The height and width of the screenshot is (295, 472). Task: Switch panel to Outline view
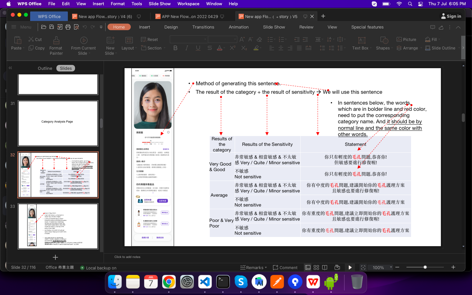point(45,68)
